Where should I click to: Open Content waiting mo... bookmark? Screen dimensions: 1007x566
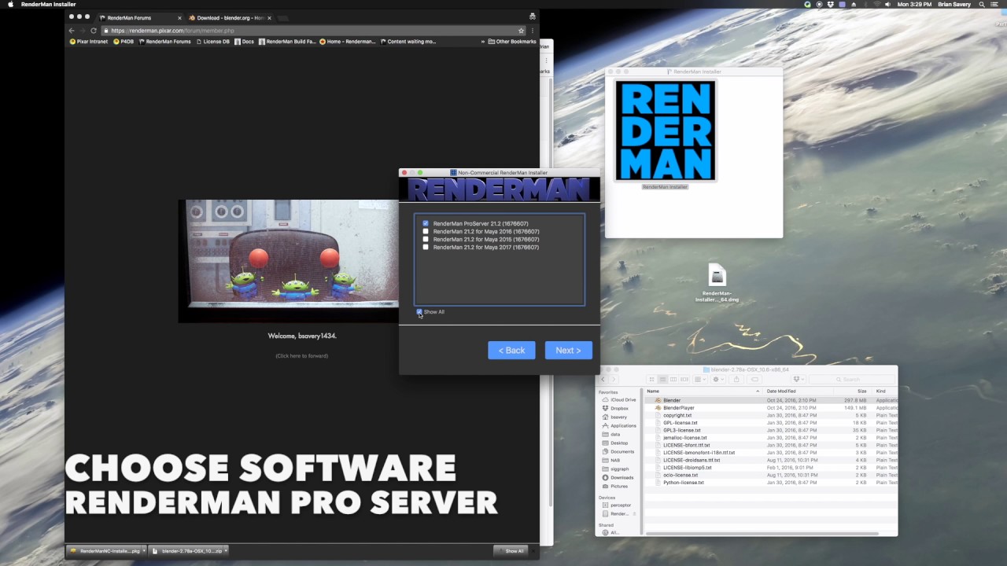408,42
